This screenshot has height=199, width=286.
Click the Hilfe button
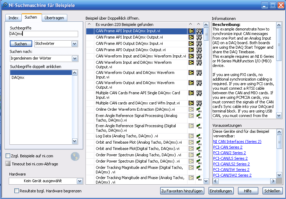coord(248,191)
